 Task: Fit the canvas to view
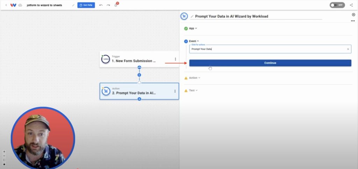click(4, 160)
